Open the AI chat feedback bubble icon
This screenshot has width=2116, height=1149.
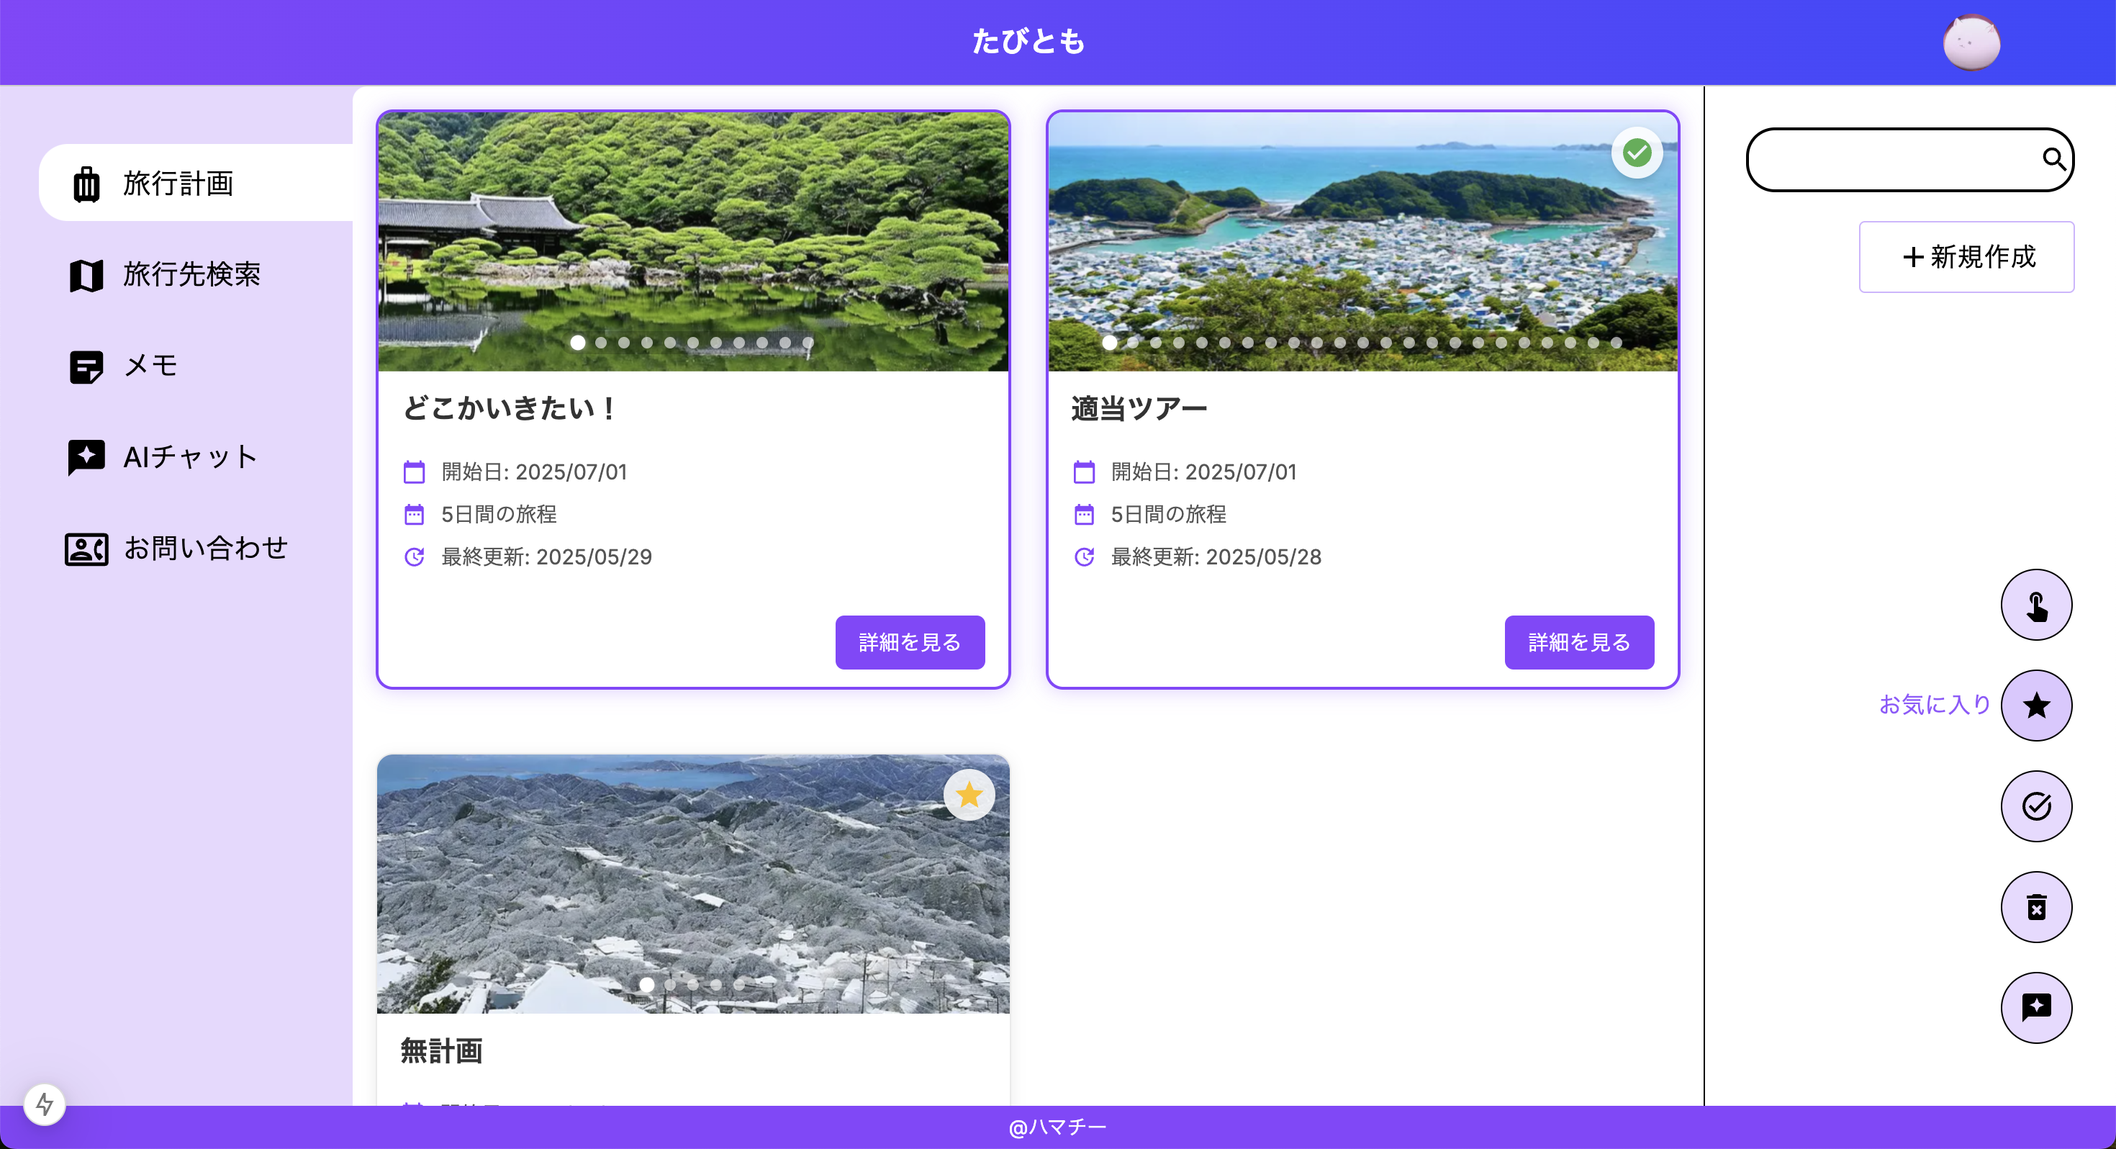tap(2035, 1009)
